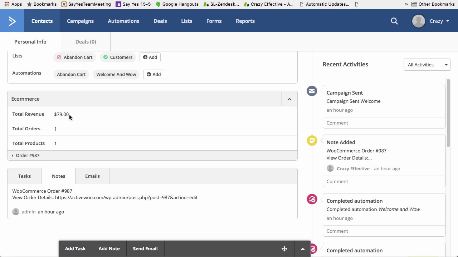Click the Campaign Sent envelope icon
The height and width of the screenshot is (257, 458).
coord(312,91)
